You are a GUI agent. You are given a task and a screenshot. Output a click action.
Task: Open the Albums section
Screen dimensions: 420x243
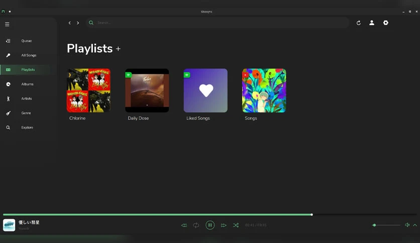click(27, 84)
